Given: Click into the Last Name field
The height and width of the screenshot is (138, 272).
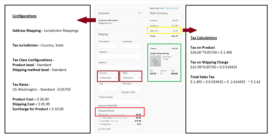Looking at the screenshot, I should tap(131, 46).
